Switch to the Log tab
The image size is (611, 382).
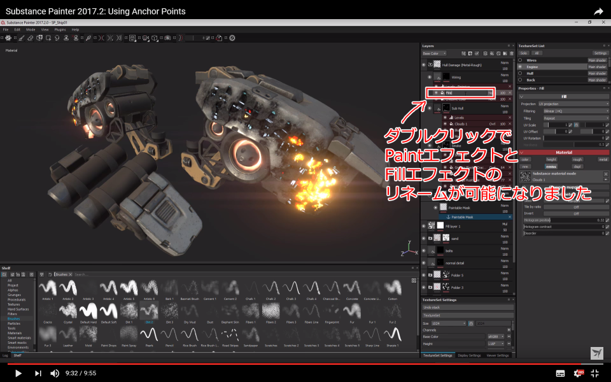tap(5, 355)
